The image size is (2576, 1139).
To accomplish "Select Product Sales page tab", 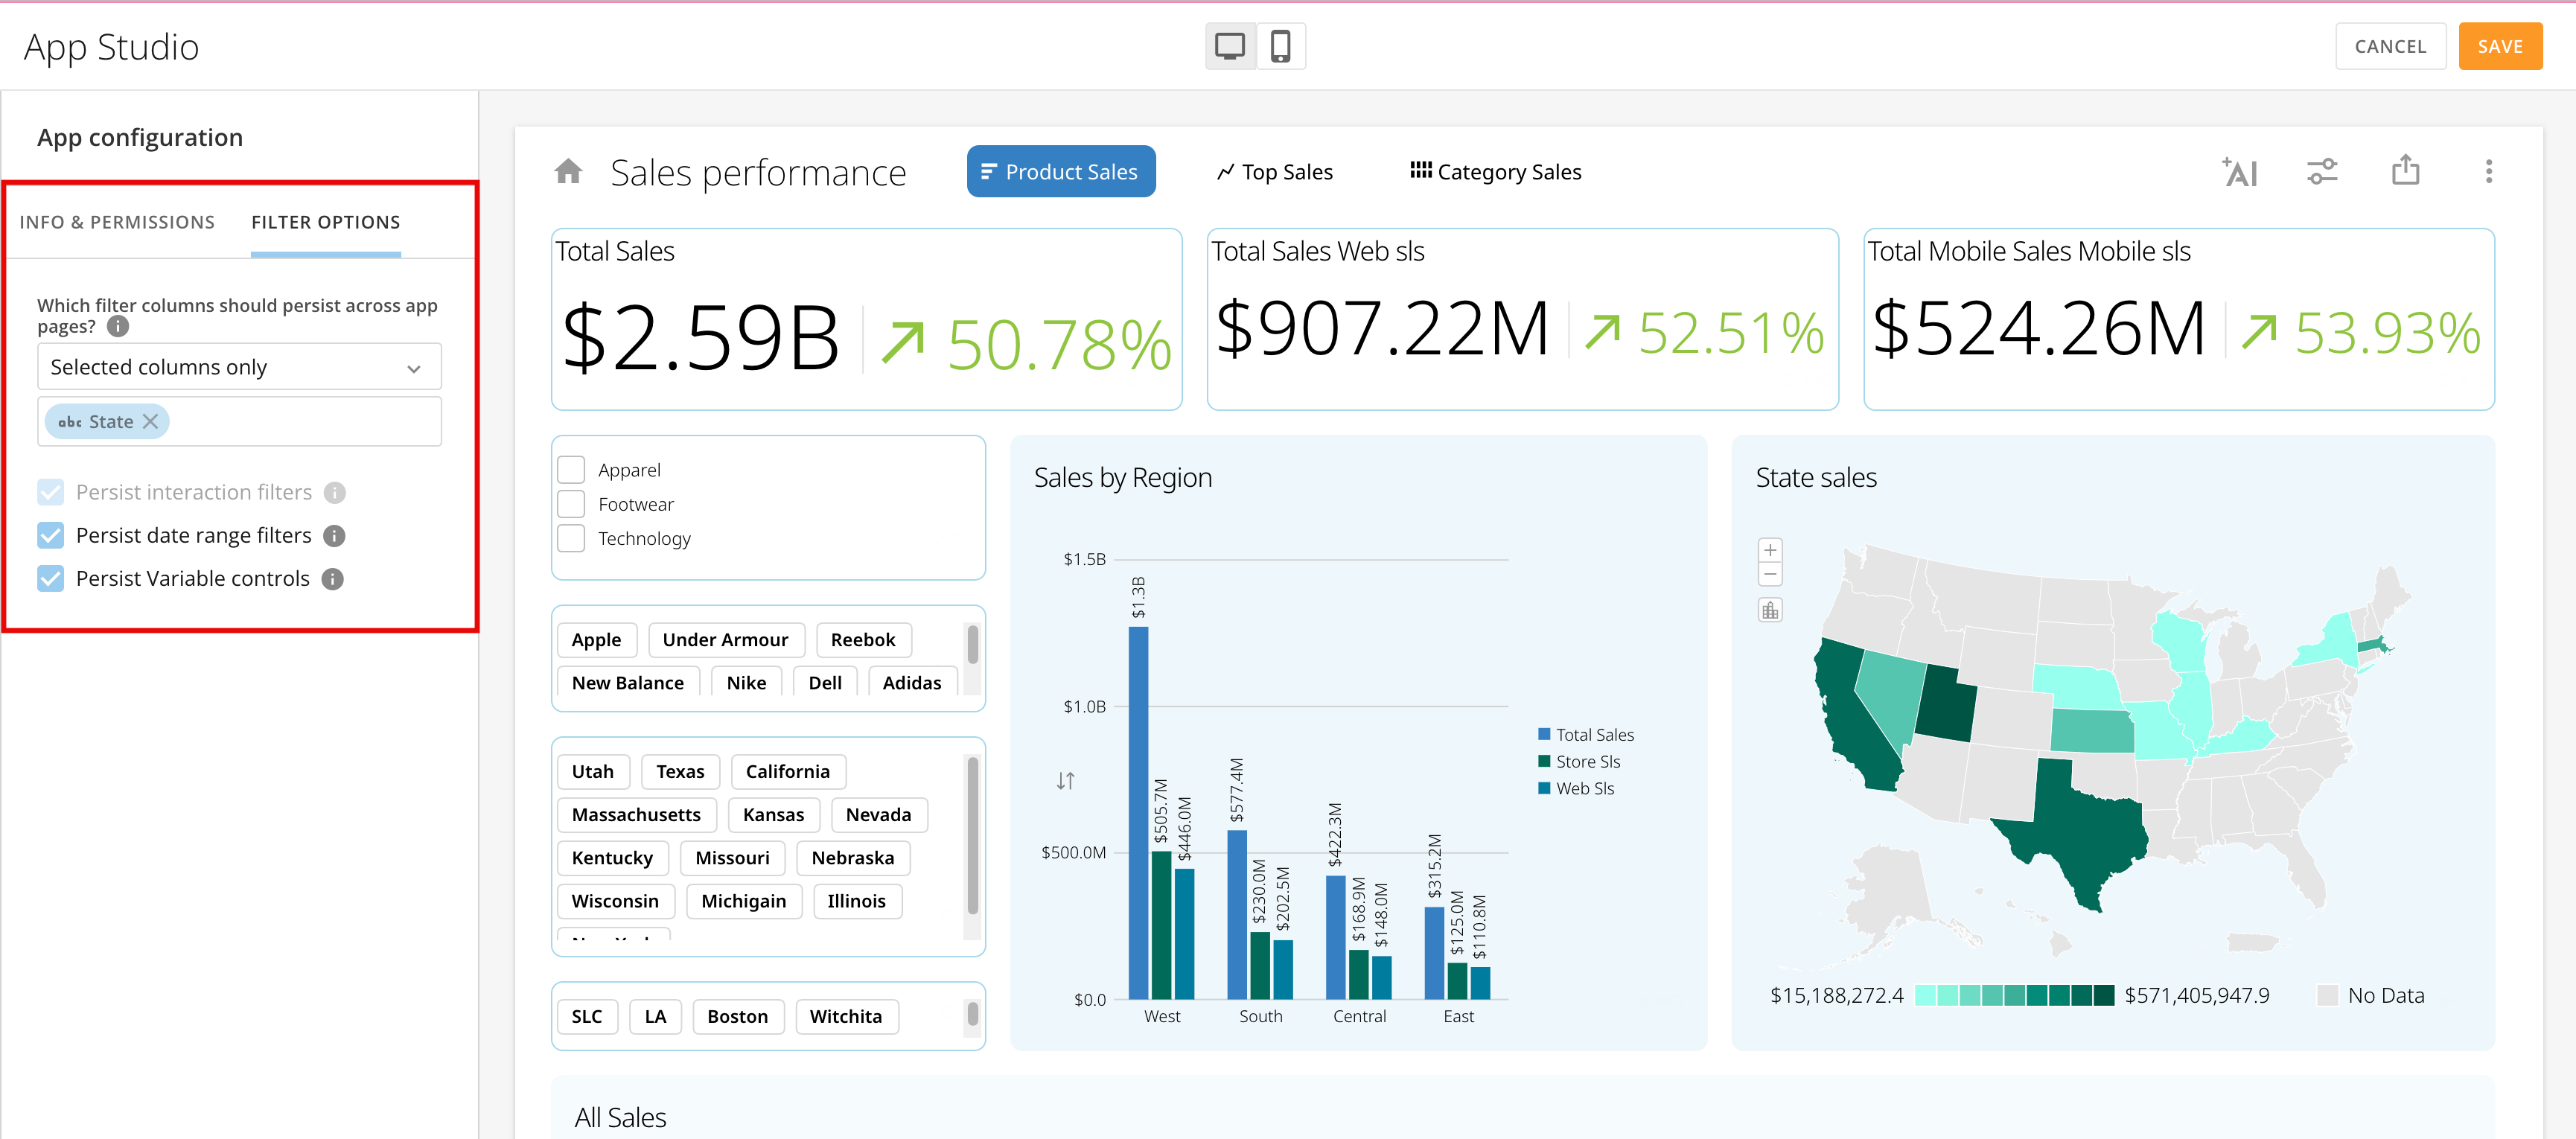I will click(1061, 172).
